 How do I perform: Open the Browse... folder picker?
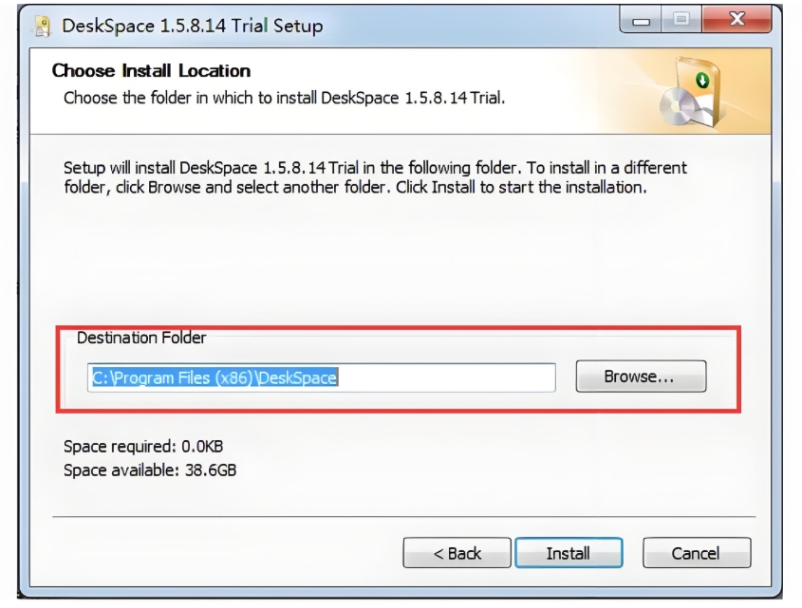pyautogui.click(x=640, y=377)
